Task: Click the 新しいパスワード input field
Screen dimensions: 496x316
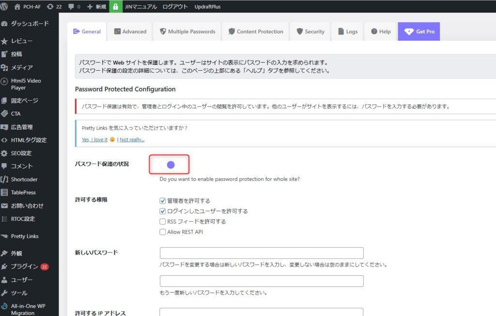Action: (262, 253)
